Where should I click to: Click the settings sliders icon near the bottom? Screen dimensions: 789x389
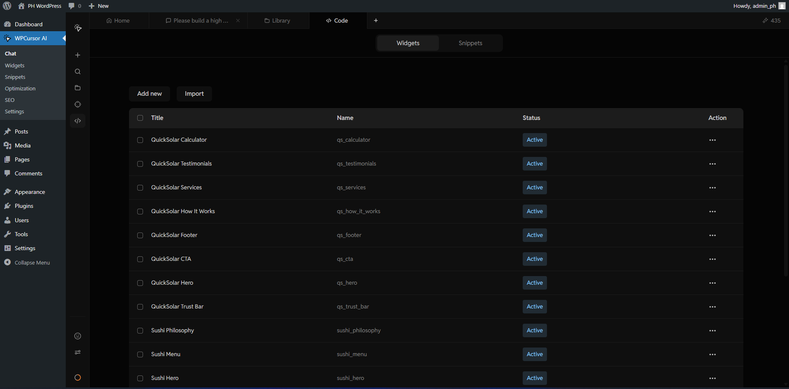coord(77,352)
